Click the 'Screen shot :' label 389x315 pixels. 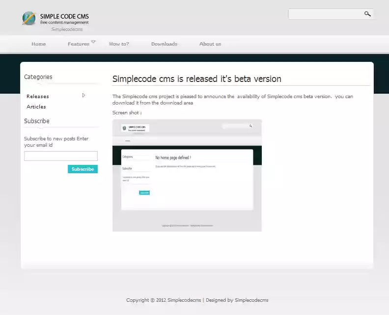tap(127, 113)
